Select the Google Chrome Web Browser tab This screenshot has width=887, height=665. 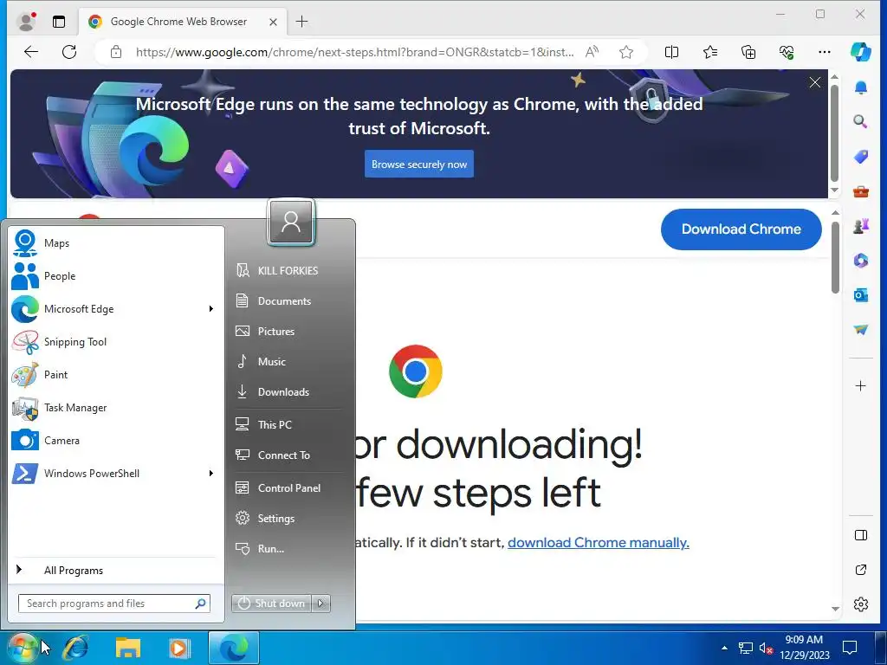(x=178, y=22)
